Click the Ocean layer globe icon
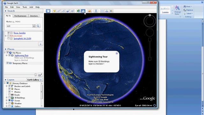This screenshot has height=115, width=204. pos(12,100)
